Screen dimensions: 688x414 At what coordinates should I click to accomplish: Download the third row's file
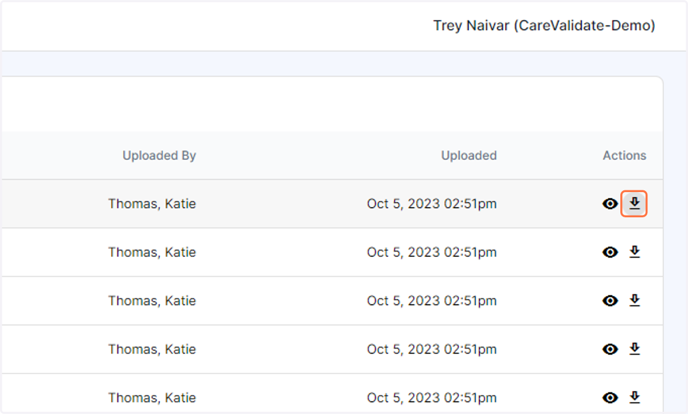pos(634,300)
